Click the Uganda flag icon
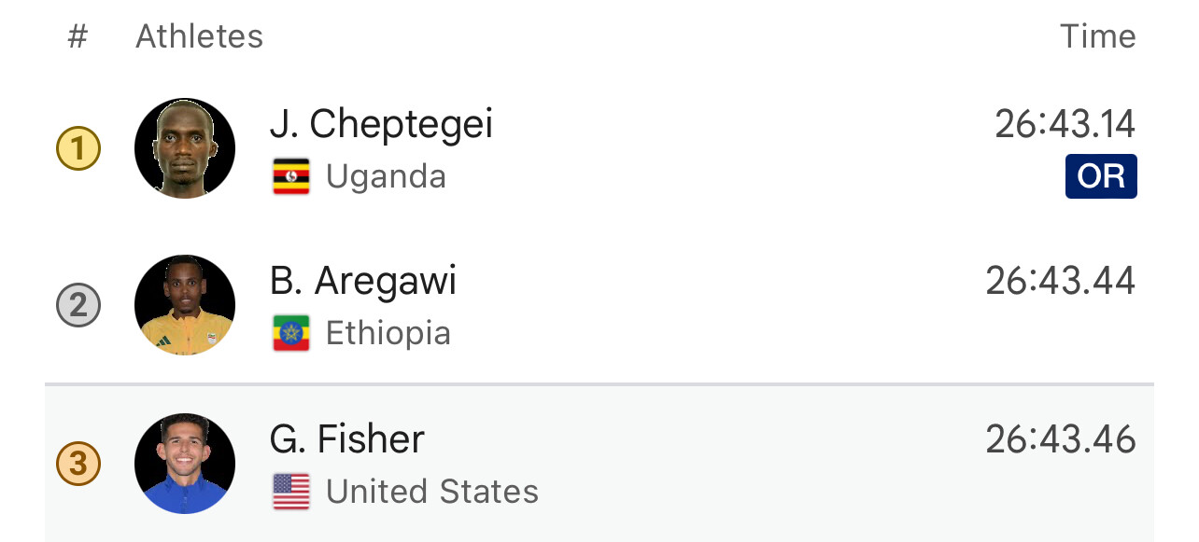The image size is (1199, 542). pos(291,176)
